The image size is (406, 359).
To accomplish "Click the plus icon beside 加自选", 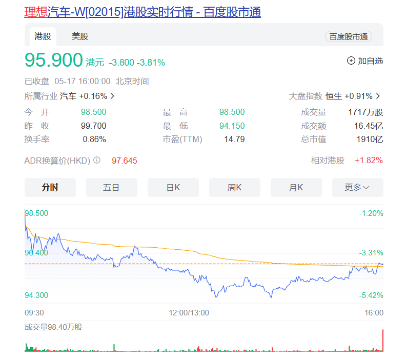I will pos(351,61).
